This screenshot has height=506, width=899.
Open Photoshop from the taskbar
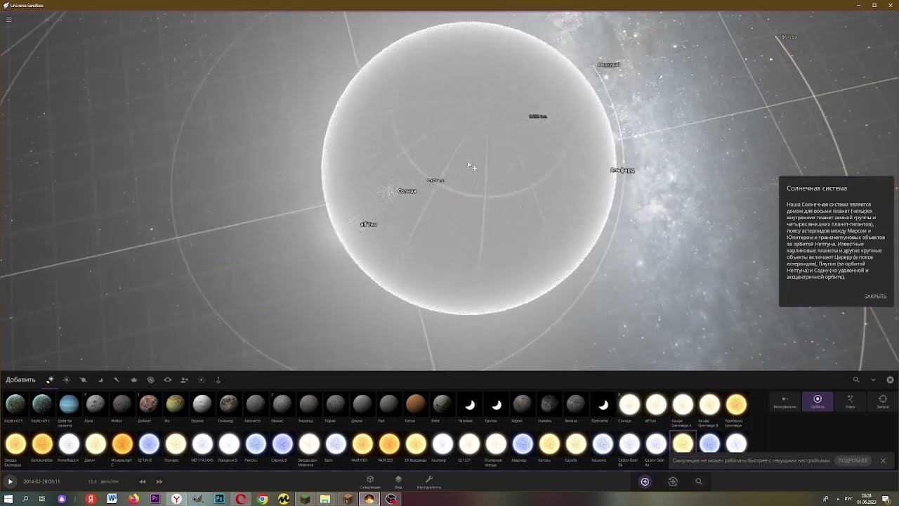pos(219,499)
